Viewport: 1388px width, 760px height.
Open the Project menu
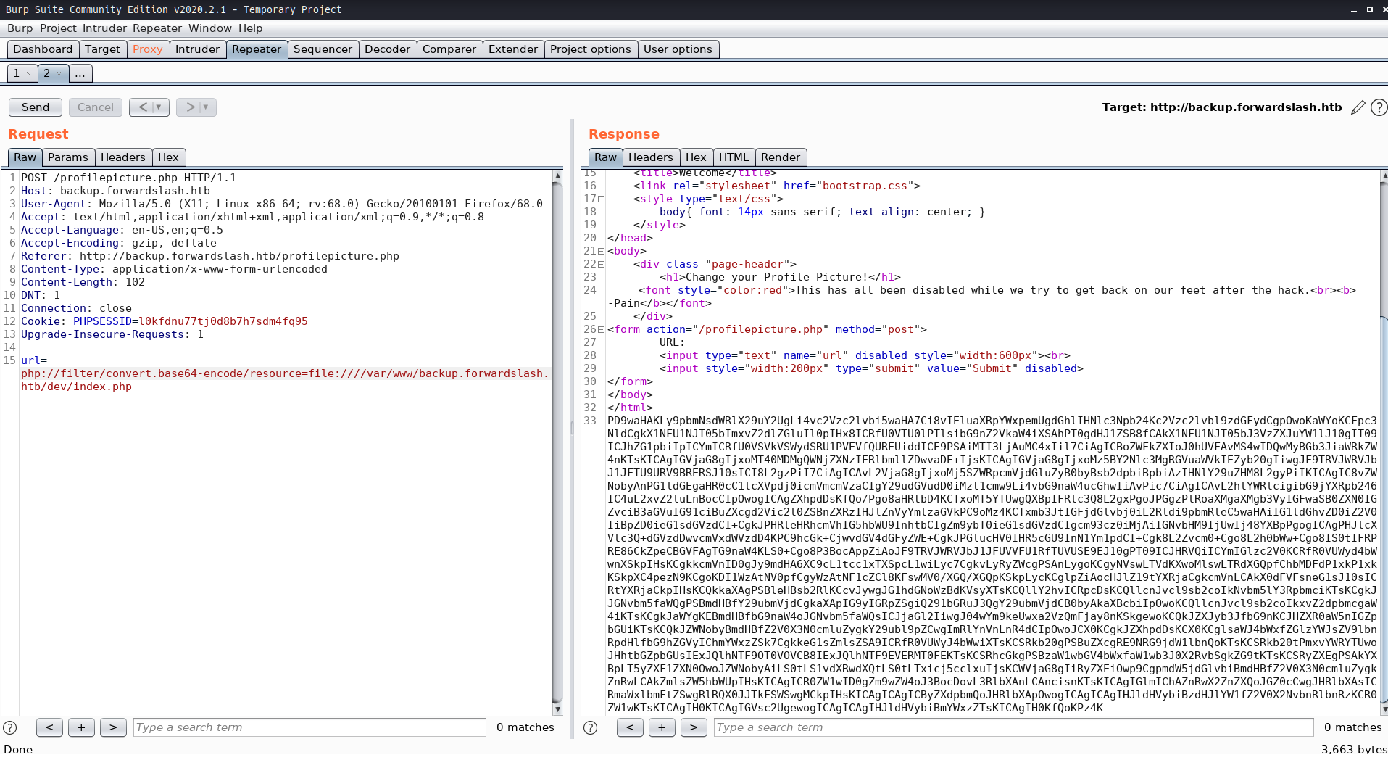tap(58, 28)
